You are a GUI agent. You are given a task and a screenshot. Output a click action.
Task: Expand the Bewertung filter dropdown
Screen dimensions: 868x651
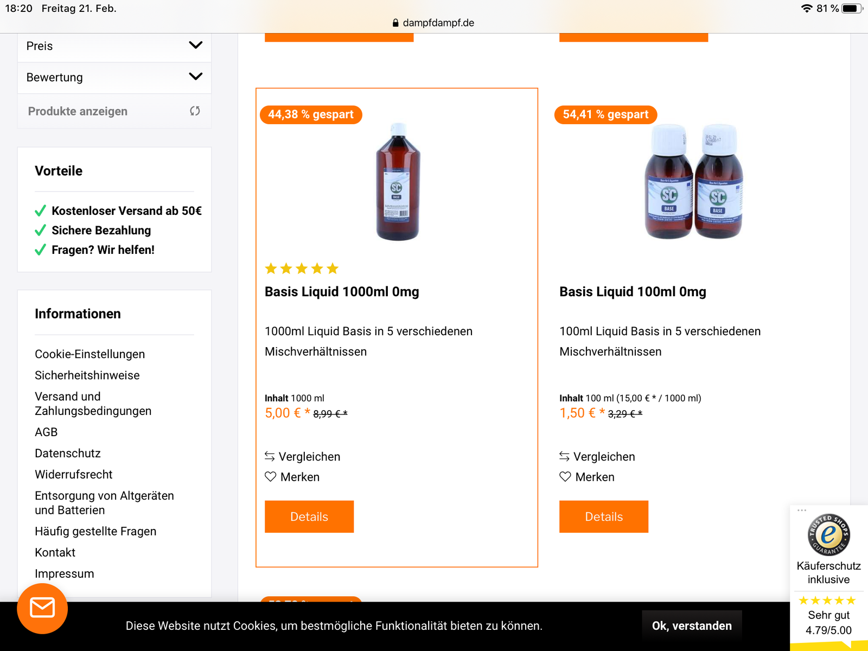click(195, 77)
